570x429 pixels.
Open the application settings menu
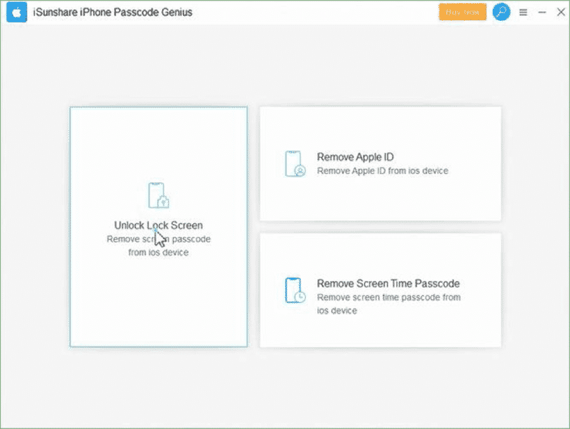pyautogui.click(x=523, y=11)
